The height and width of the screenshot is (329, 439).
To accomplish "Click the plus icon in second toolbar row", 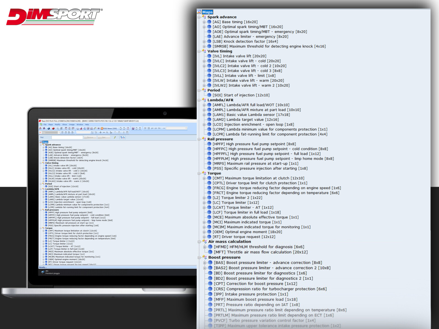I will [x=100, y=132].
